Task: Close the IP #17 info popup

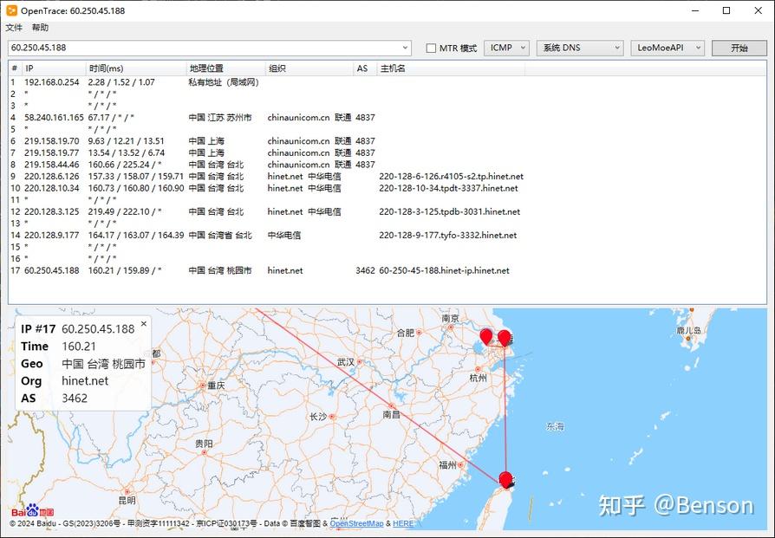Action: pyautogui.click(x=143, y=324)
